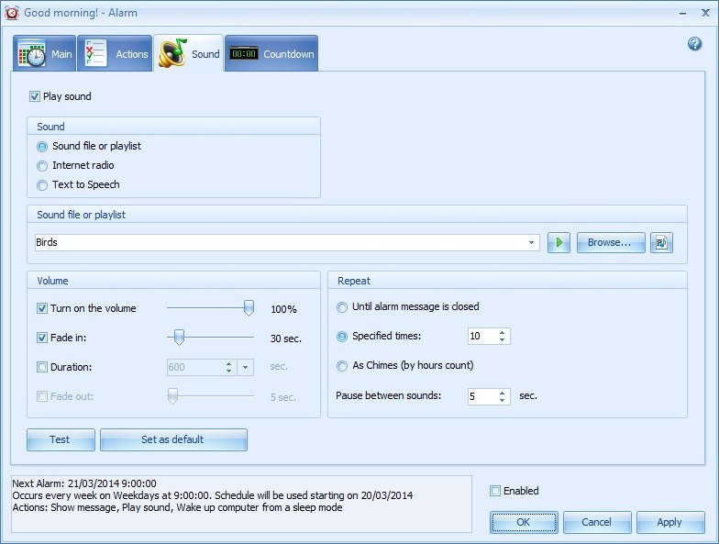The height and width of the screenshot is (544, 719).
Task: Click the Main tab calendar clock icon
Action: 32,54
